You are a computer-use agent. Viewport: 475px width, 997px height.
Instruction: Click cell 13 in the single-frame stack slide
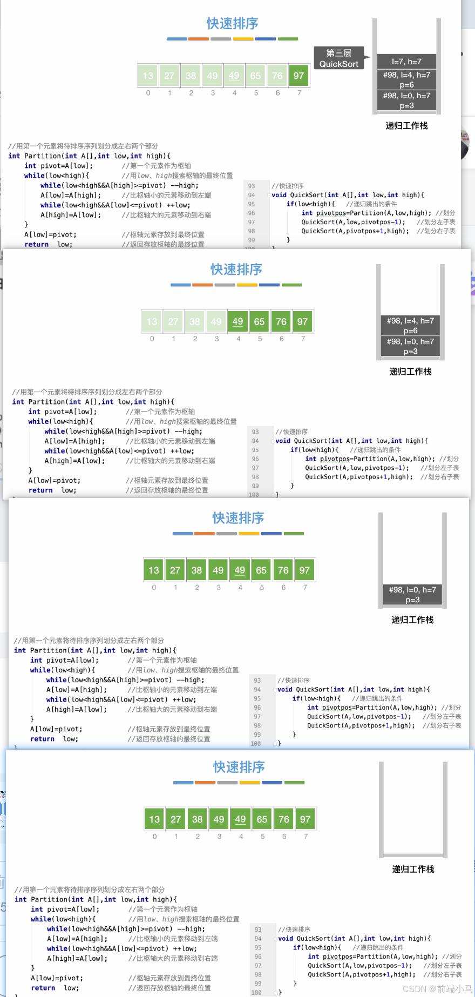click(x=154, y=570)
